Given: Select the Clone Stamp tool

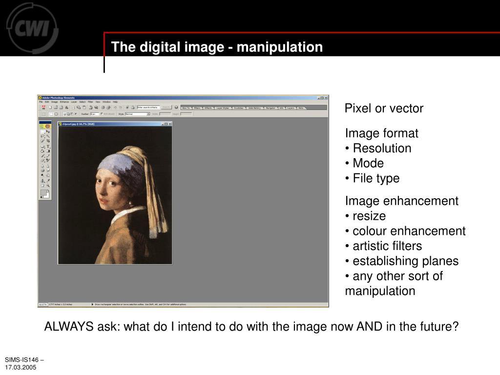Looking at the screenshot, I should tap(43, 181).
